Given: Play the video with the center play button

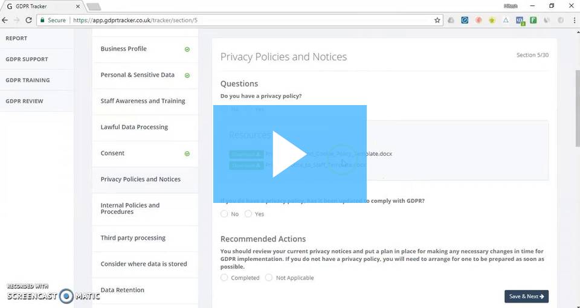Looking at the screenshot, I should coord(289,154).
